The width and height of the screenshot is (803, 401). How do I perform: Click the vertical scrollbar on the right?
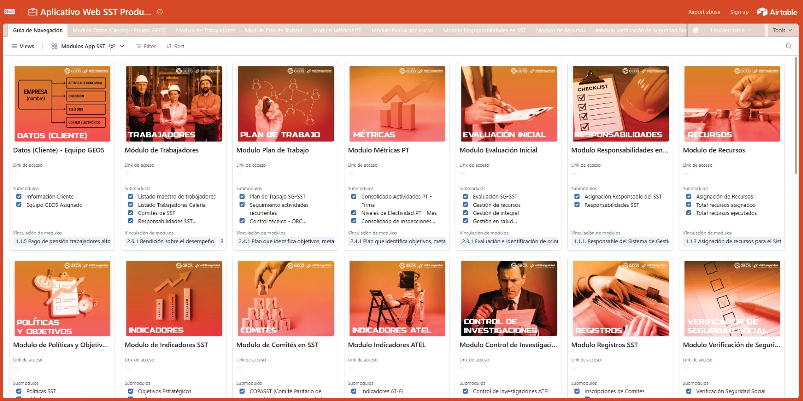[x=796, y=116]
